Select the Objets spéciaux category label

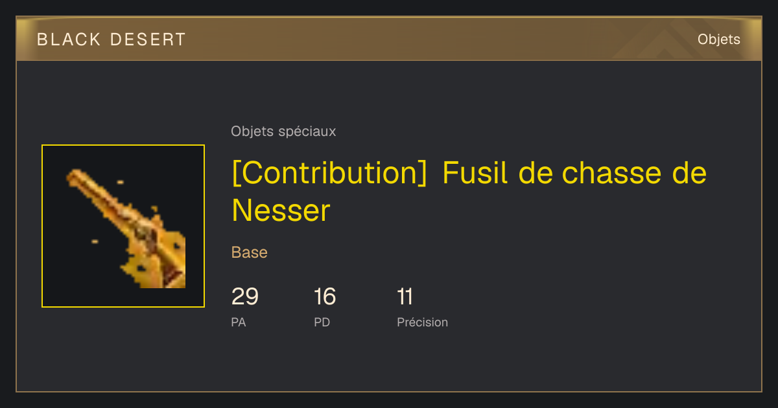[x=283, y=131]
